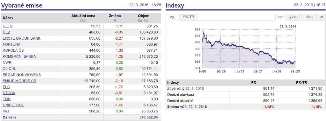Viewport: 326px width, 121px height.
Task: Open the KOFOLA ČS link
Action: [13, 50]
